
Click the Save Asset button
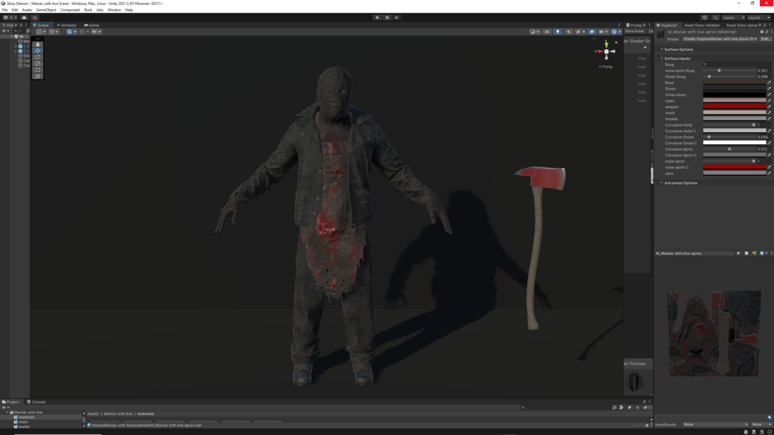[x=634, y=31]
